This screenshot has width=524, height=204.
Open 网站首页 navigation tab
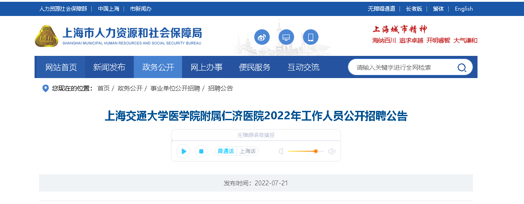pyautogui.click(x=61, y=67)
